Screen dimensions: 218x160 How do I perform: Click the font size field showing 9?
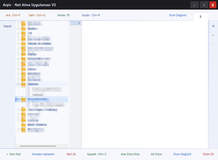click(x=200, y=17)
